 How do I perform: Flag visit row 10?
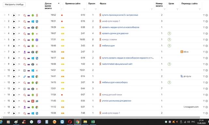19,70
